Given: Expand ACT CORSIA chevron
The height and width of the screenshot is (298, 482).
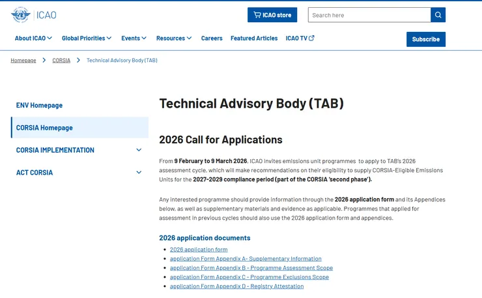Looking at the screenshot, I should pos(139,172).
